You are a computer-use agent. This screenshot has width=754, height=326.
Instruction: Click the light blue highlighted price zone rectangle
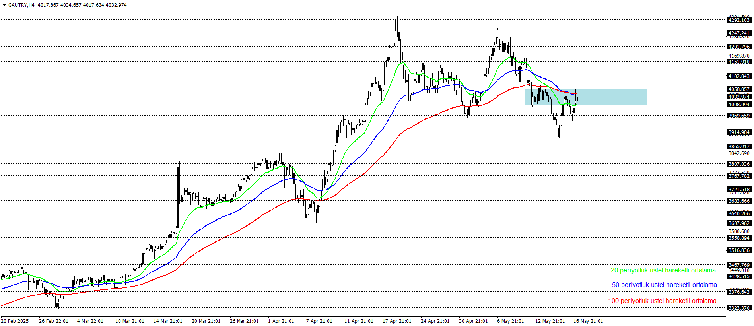coord(586,97)
